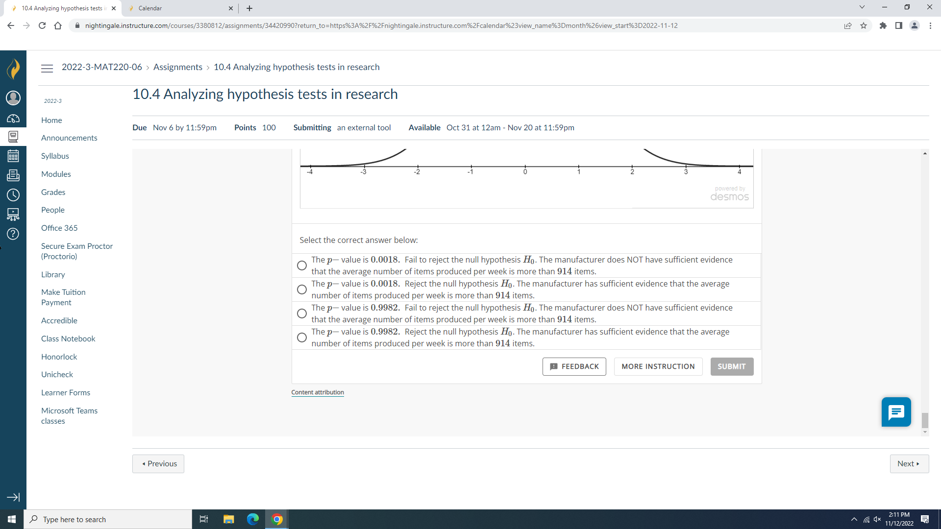This screenshot has width=941, height=529.
Task: Select the 0.9982 fail to reject answer
Action: 302,313
